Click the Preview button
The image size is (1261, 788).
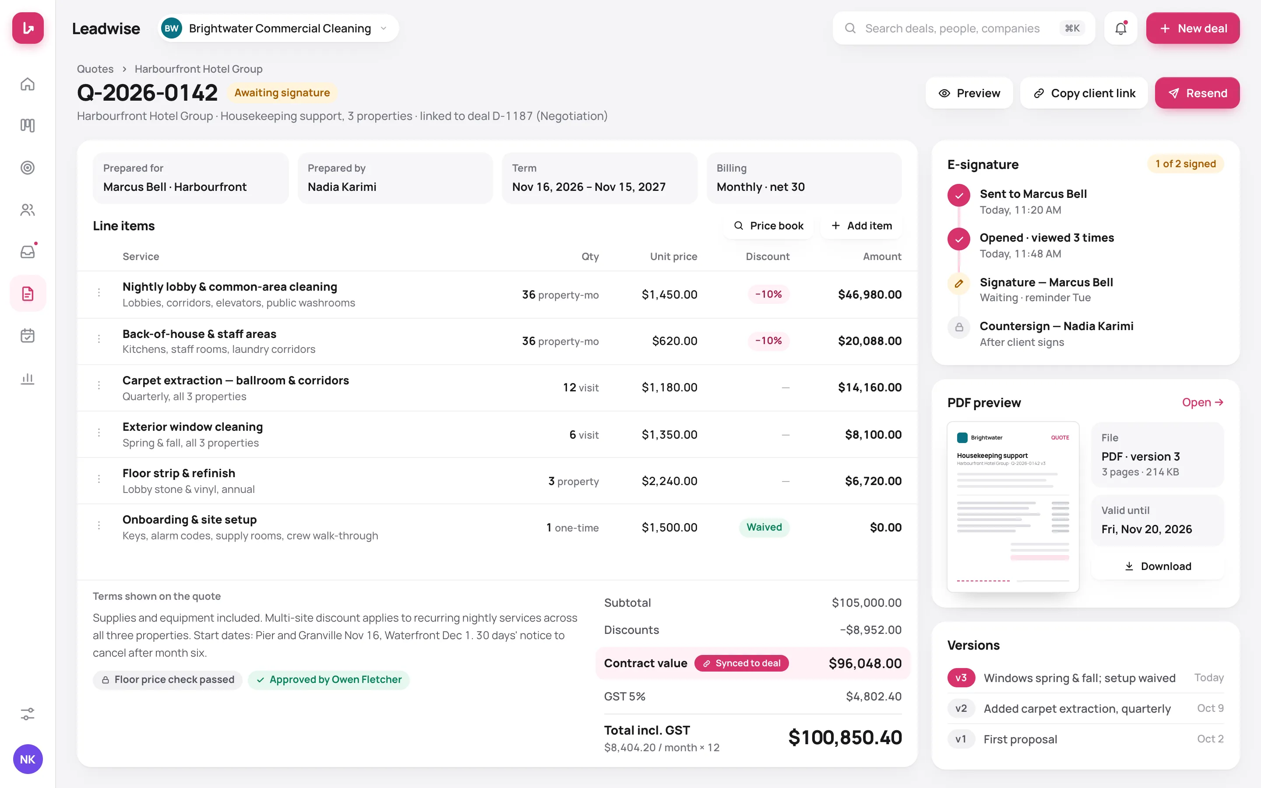[x=969, y=93]
